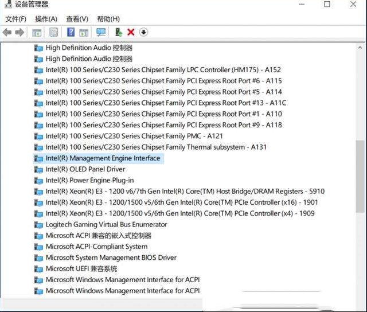Select Host Bridge/DRAM Registers - 5910 device
The height and width of the screenshot is (312, 367).
pyautogui.click(x=185, y=192)
